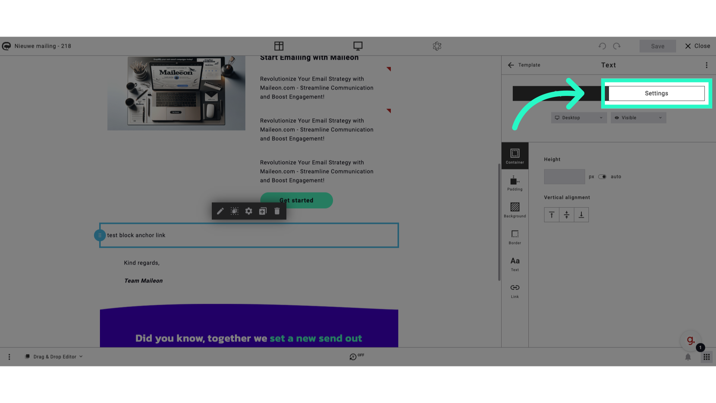Open the layout structure grid view
The width and height of the screenshot is (716, 403).
pos(279,46)
